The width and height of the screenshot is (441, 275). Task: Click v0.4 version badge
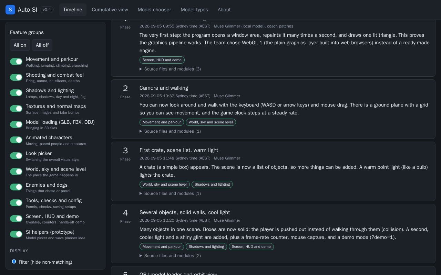click(47, 10)
